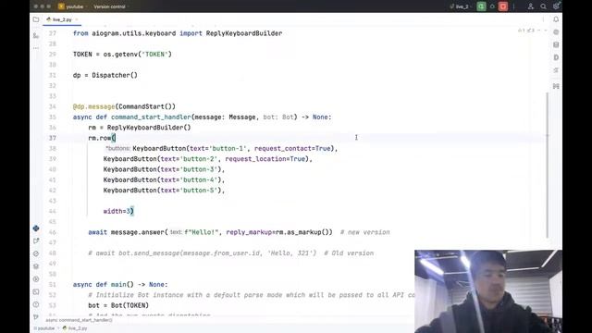Run live_2 with the green Run button
The width and height of the screenshot is (592, 333).
pyautogui.click(x=481, y=6)
